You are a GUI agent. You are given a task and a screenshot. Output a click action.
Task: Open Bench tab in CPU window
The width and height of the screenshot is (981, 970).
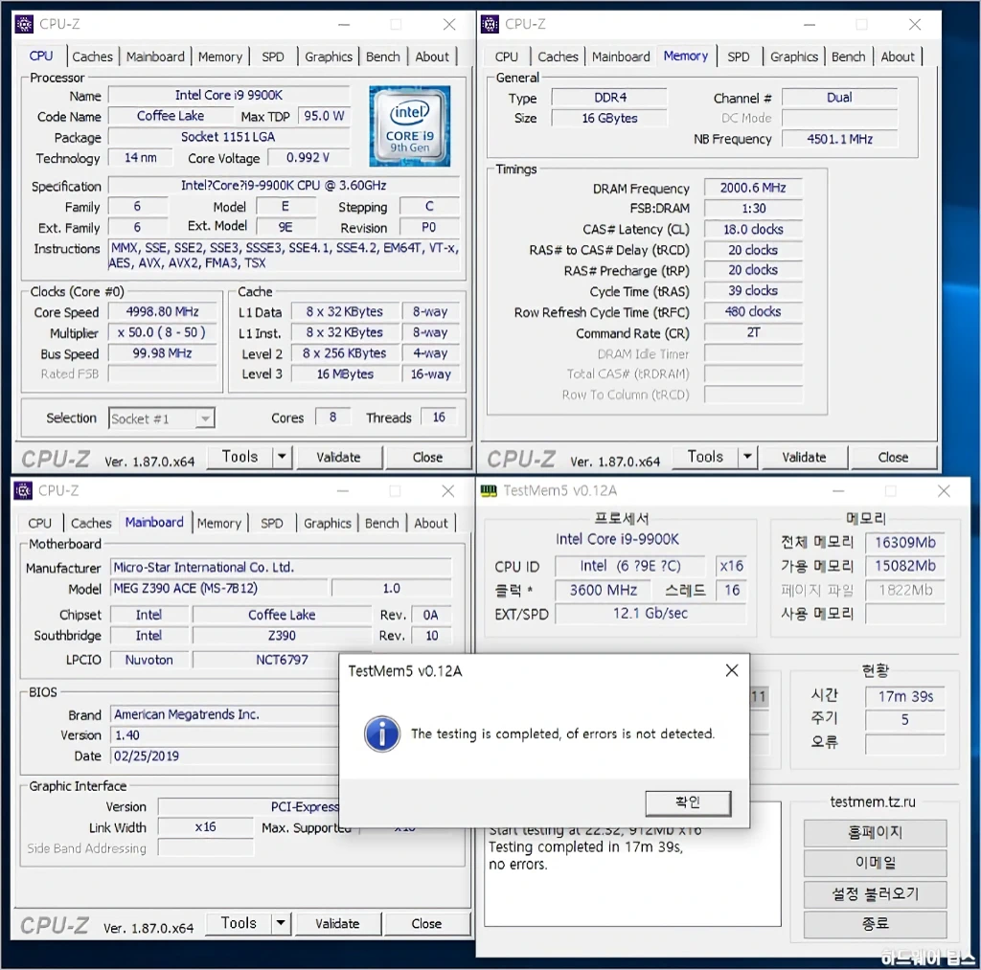click(383, 56)
